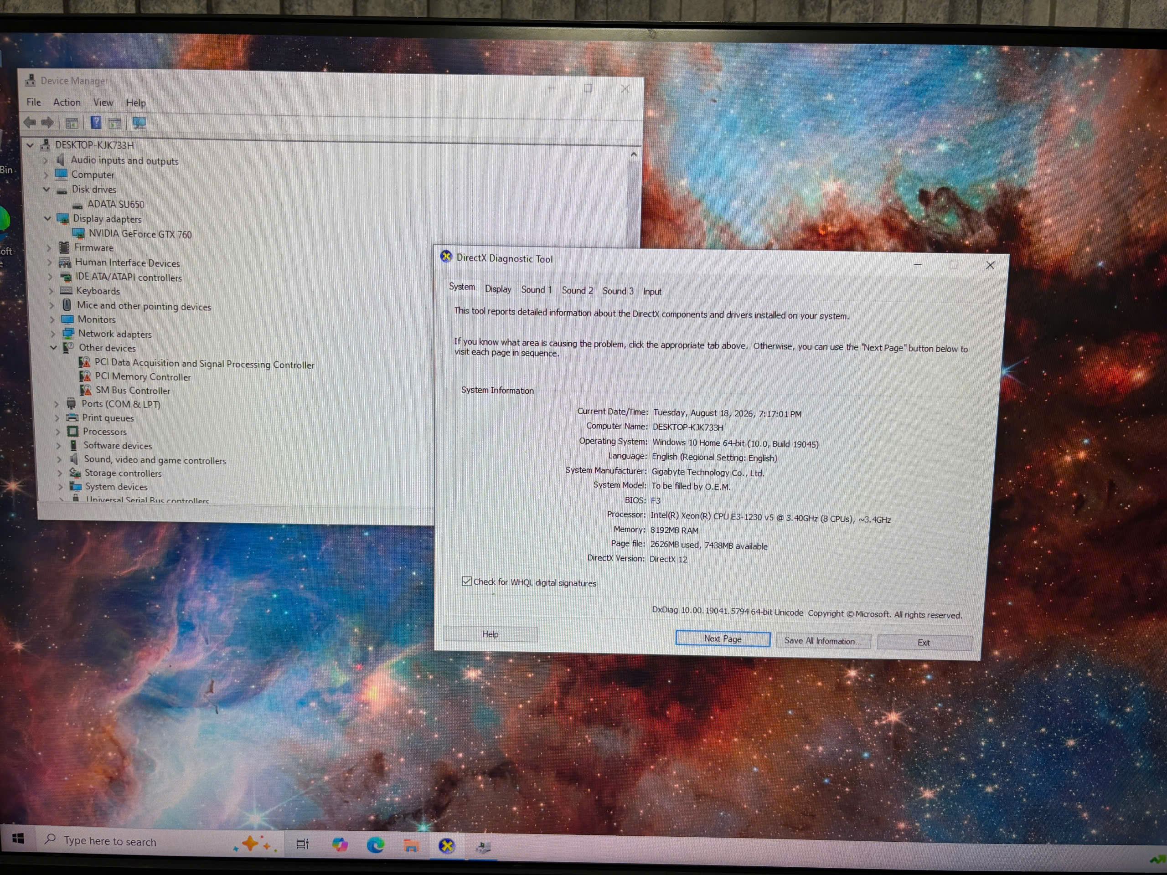Click the Help button in DxDiag

(490, 634)
